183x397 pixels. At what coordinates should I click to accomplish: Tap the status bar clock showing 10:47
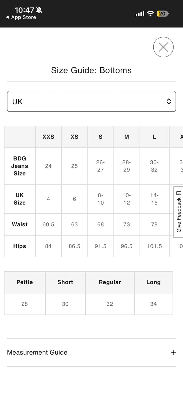pyautogui.click(x=24, y=10)
